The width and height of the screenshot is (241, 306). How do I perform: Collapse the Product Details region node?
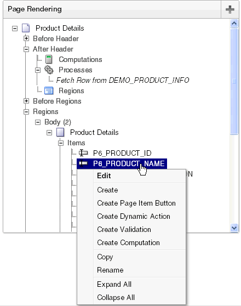coord(49,133)
